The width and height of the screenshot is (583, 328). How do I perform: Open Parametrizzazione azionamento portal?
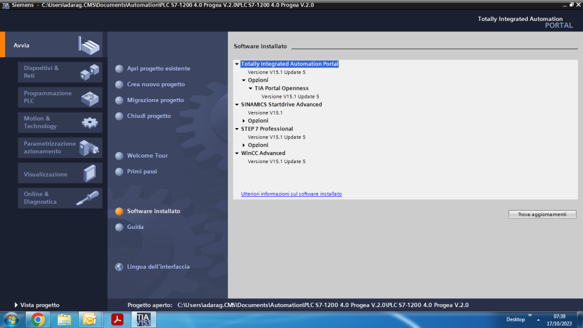coord(60,147)
